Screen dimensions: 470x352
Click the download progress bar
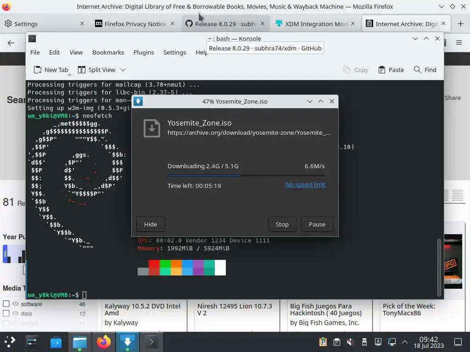pyautogui.click(x=246, y=176)
